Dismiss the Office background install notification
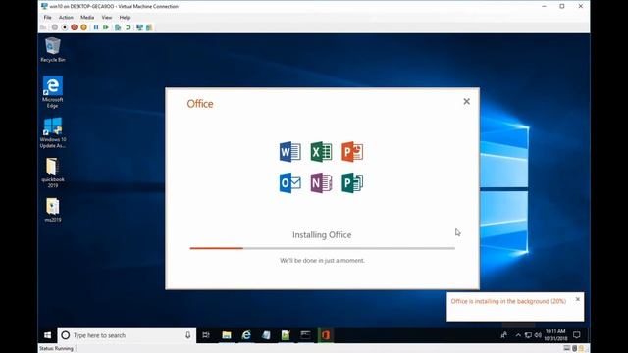The width and height of the screenshot is (628, 353). coord(578,299)
